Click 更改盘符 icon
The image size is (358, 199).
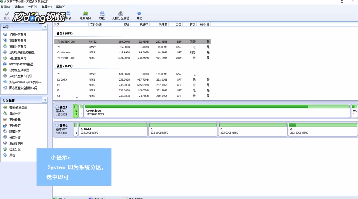[x=5, y=126]
